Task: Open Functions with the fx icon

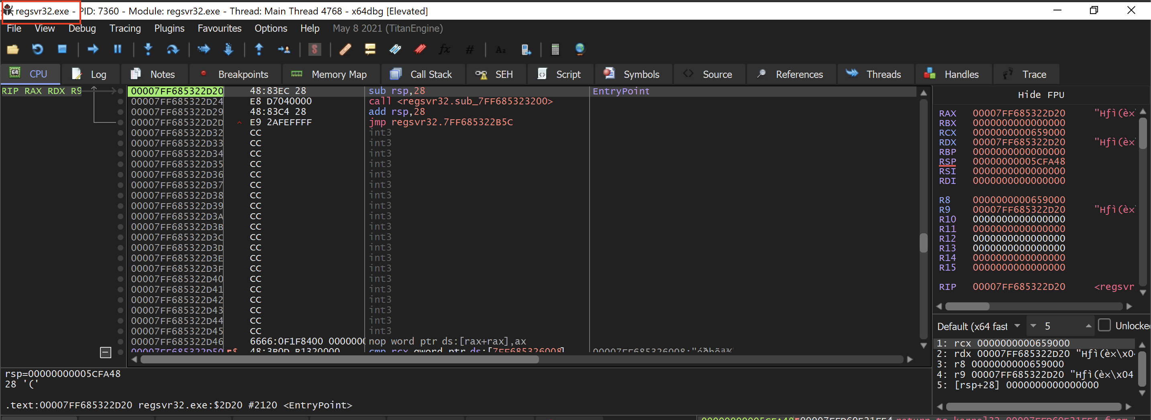Action: tap(445, 49)
